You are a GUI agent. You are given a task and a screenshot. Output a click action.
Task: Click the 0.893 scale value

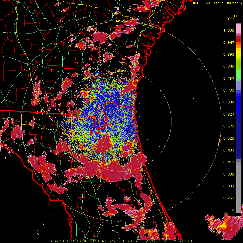click(x=229, y=54)
